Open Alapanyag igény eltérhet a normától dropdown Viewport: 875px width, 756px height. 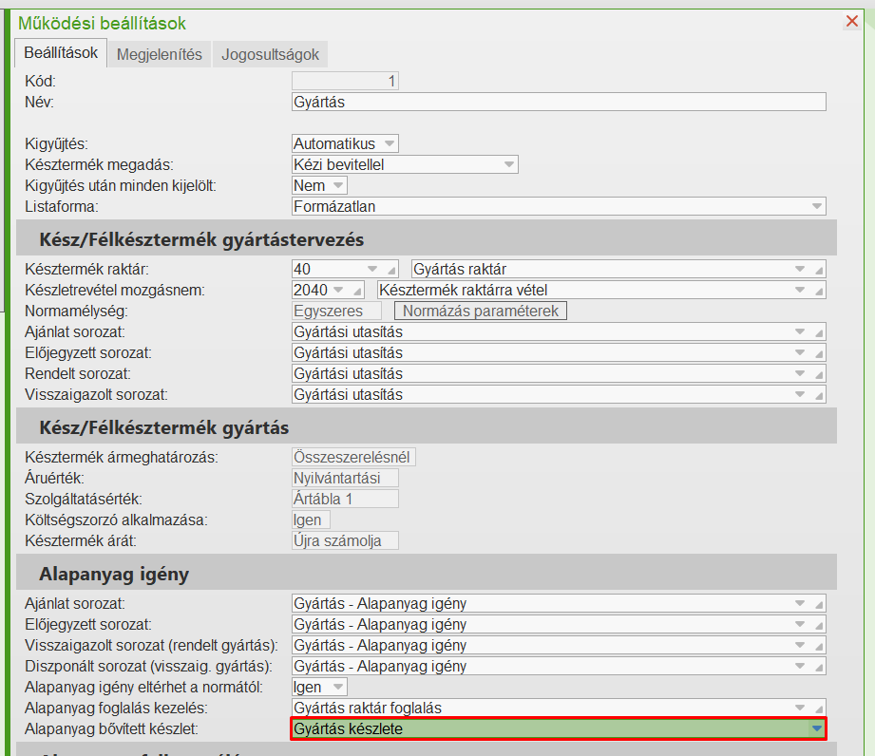pyautogui.click(x=337, y=687)
